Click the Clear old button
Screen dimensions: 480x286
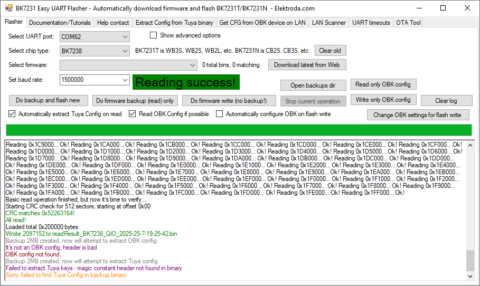click(x=330, y=51)
